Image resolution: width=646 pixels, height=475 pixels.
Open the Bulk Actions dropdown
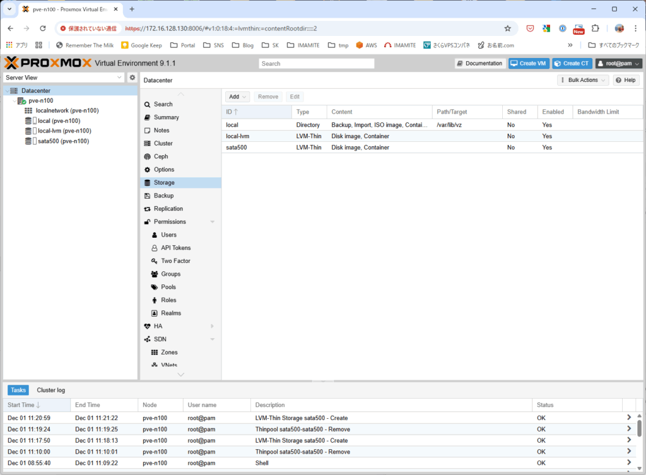pyautogui.click(x=583, y=80)
